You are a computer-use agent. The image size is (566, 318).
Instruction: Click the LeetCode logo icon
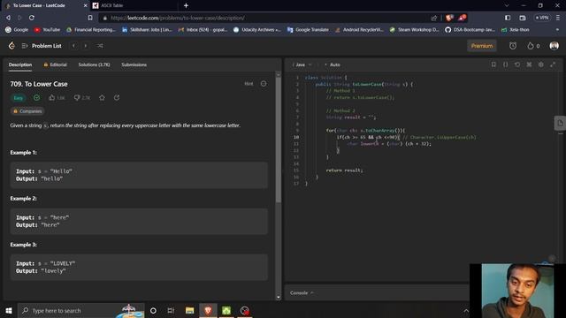pos(11,46)
